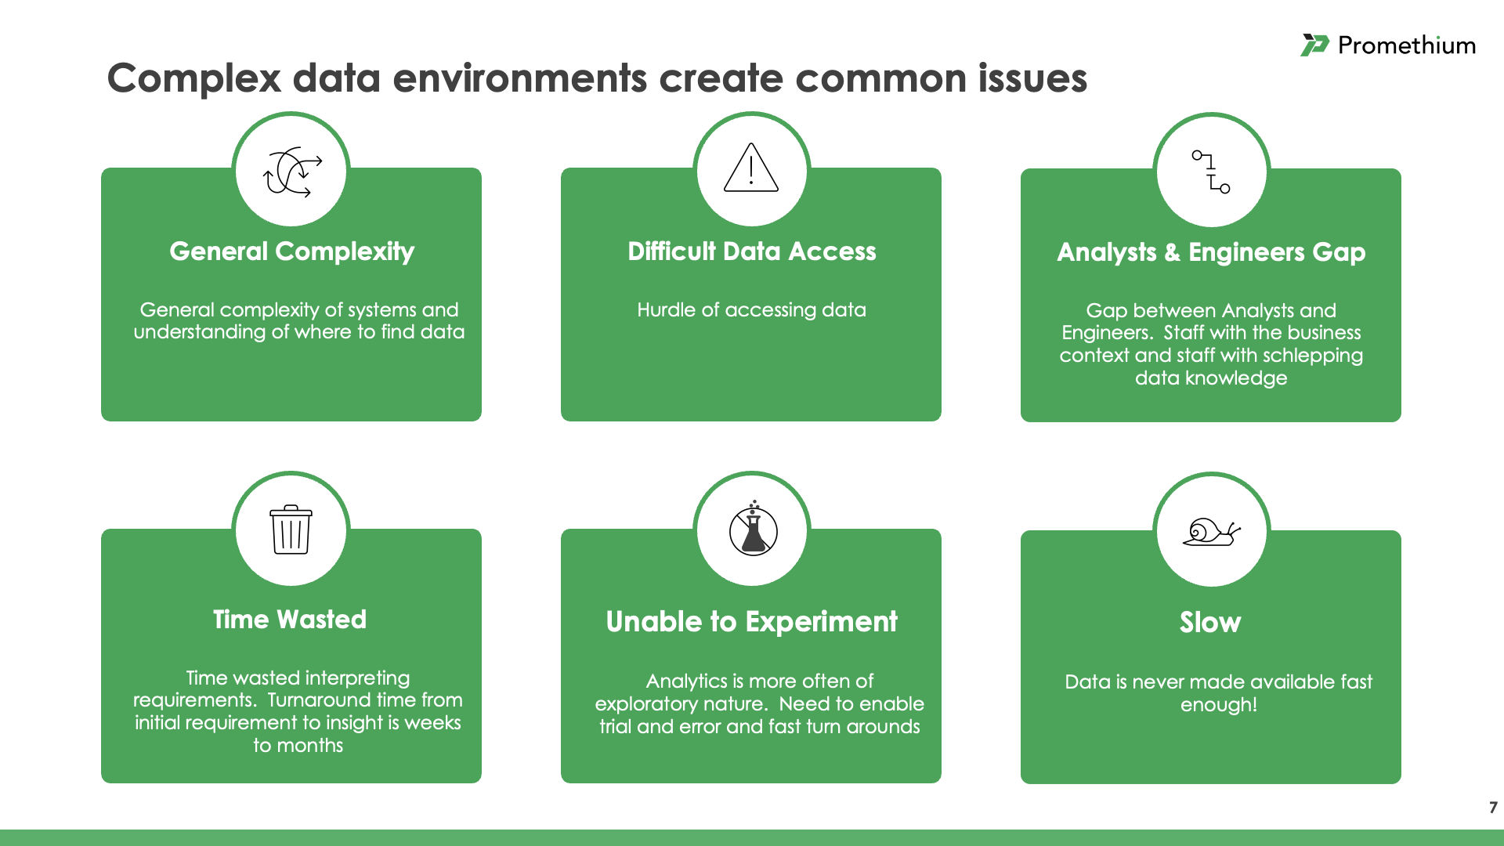Click the 'Data is never made available' text

(1218, 692)
